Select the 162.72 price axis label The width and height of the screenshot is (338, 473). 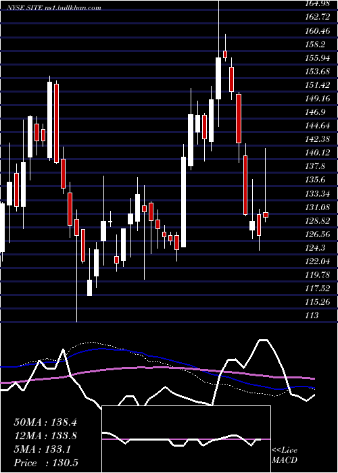pos(318,17)
